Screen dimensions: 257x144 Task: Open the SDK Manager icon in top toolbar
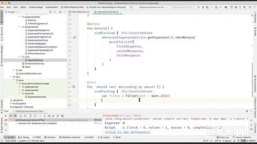(x=245, y=7)
